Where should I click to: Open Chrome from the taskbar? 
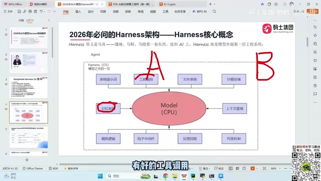tap(166, 176)
